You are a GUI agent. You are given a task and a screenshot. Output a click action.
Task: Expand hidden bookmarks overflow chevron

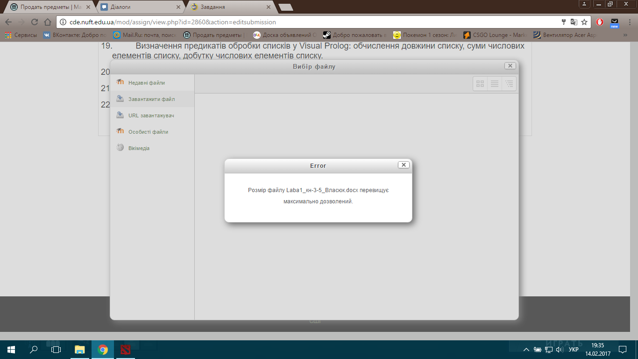pyautogui.click(x=625, y=35)
